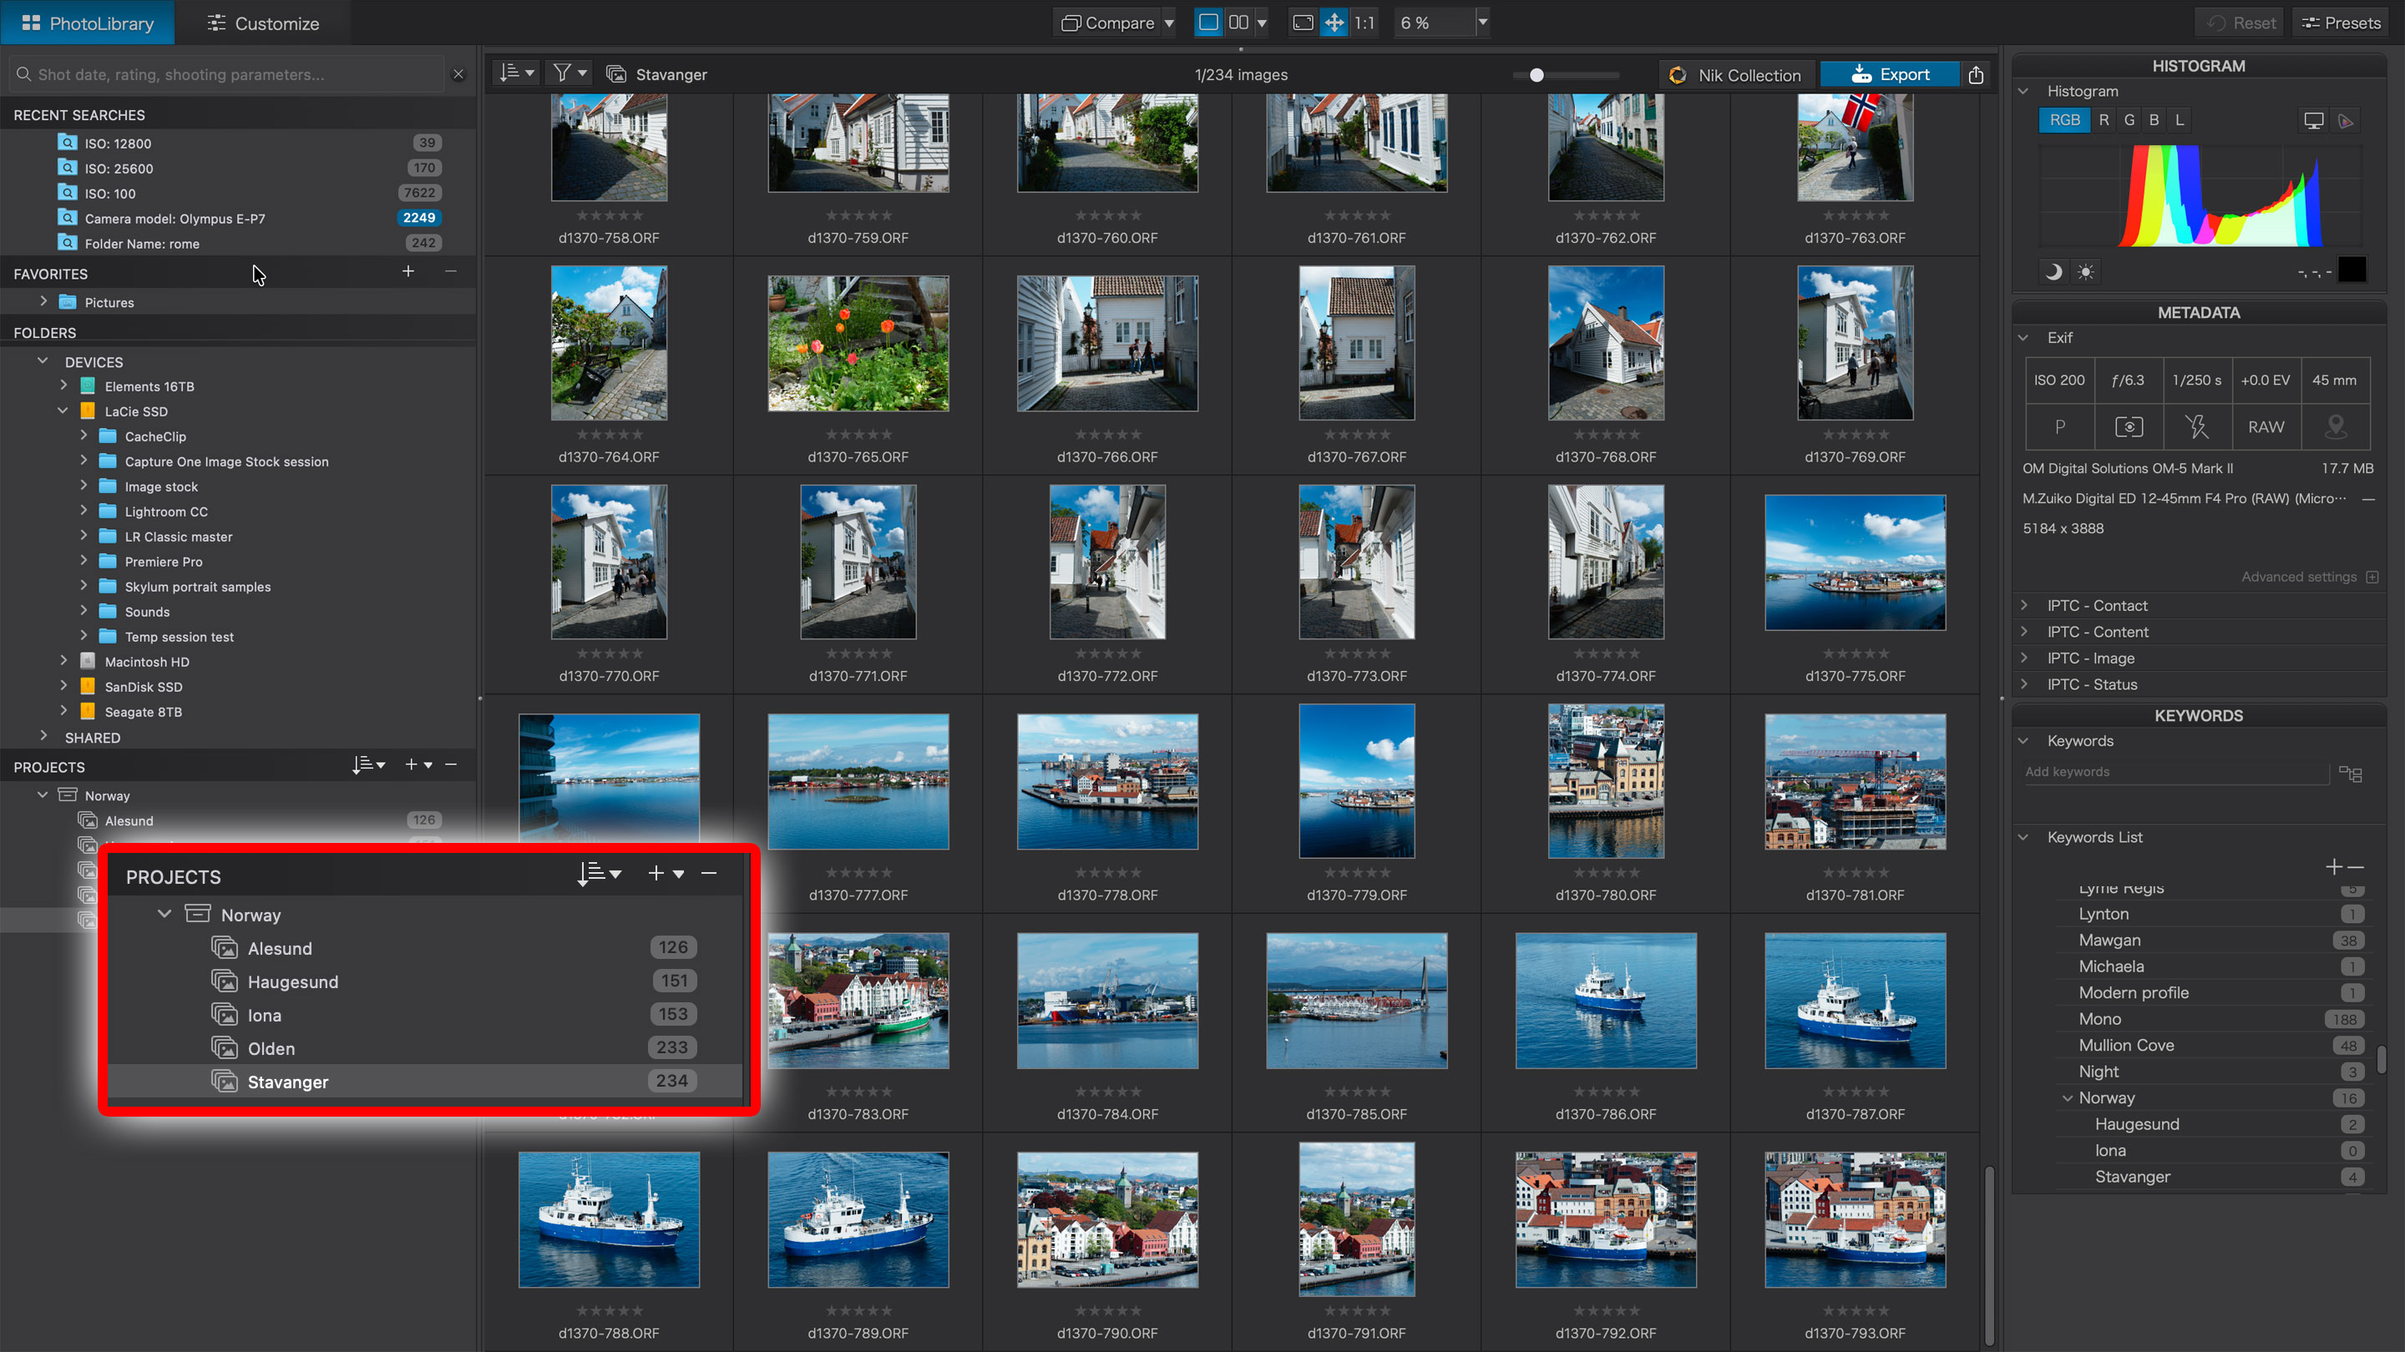The width and height of the screenshot is (2405, 1352).
Task: Select the fit-to-screen zoom icon
Action: click(x=1303, y=23)
